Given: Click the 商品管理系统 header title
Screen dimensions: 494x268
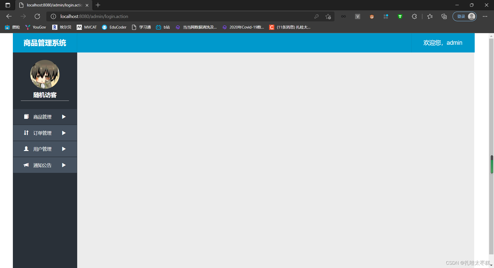Looking at the screenshot, I should coord(45,43).
